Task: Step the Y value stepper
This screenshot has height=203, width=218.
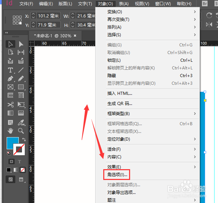Action: pyautogui.click(x=33, y=25)
